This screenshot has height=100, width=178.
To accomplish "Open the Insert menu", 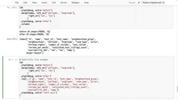I will 44,2.
